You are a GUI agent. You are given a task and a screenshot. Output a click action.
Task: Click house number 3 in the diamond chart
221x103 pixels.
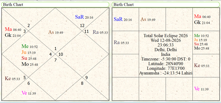(x=25, y=31)
